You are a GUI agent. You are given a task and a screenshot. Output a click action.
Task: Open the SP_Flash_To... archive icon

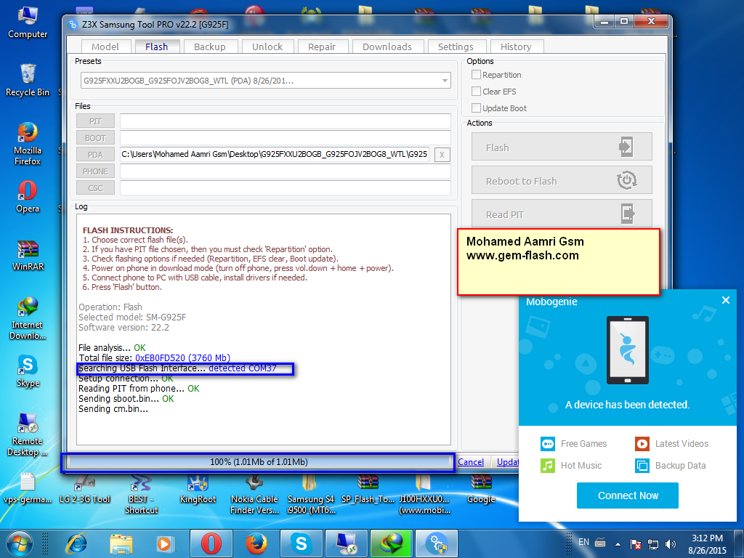click(368, 489)
